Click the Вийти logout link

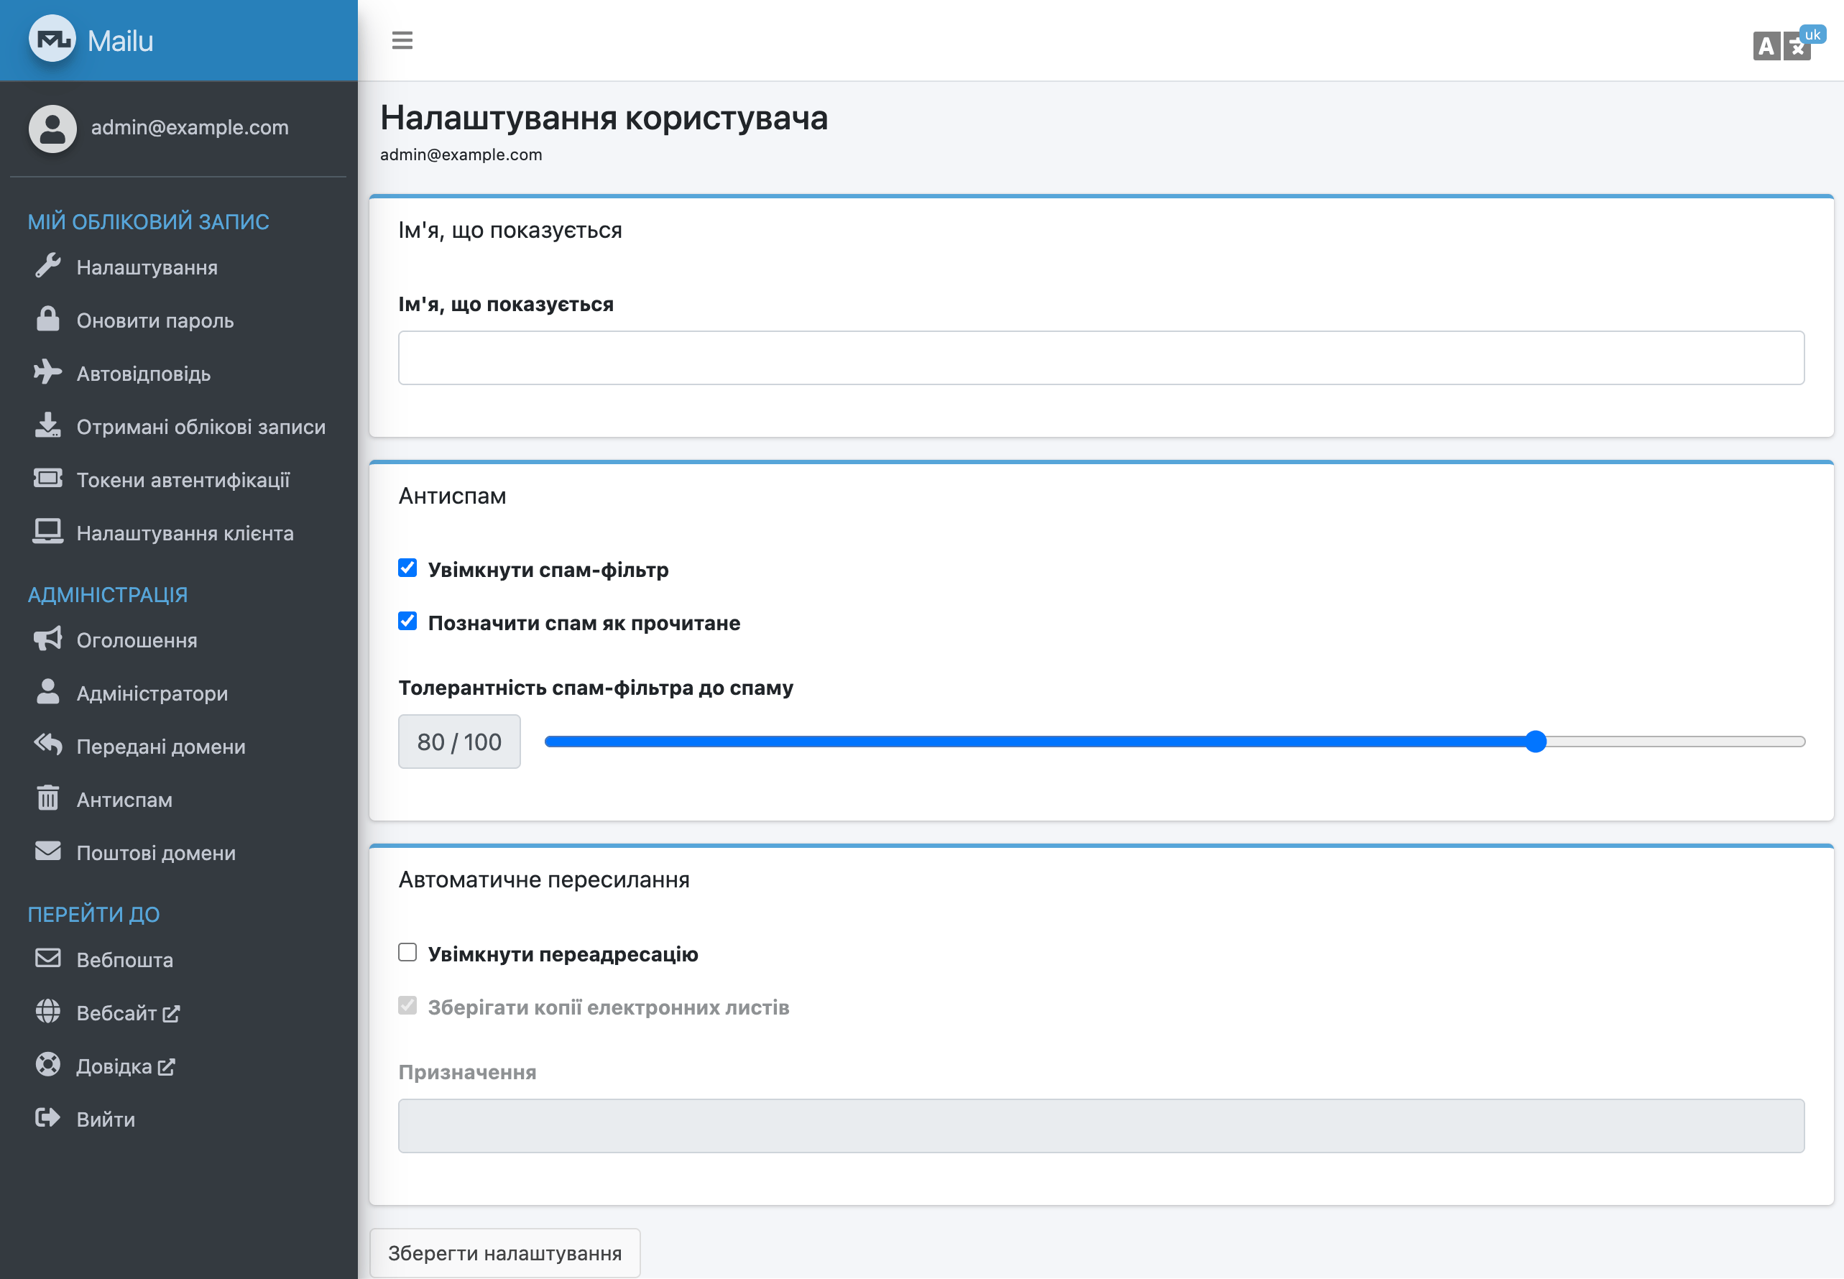tap(178, 1119)
